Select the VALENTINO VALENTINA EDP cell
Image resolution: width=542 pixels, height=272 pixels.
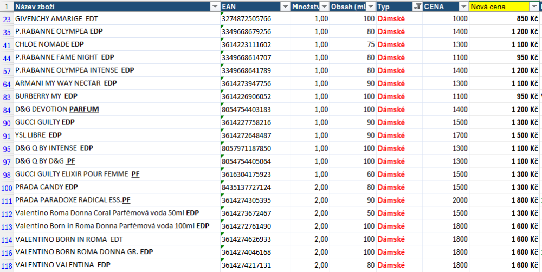[x=117, y=265]
